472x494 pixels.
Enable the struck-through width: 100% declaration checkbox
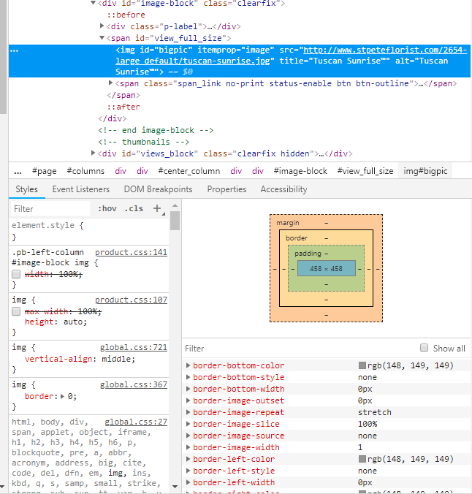pos(16,274)
